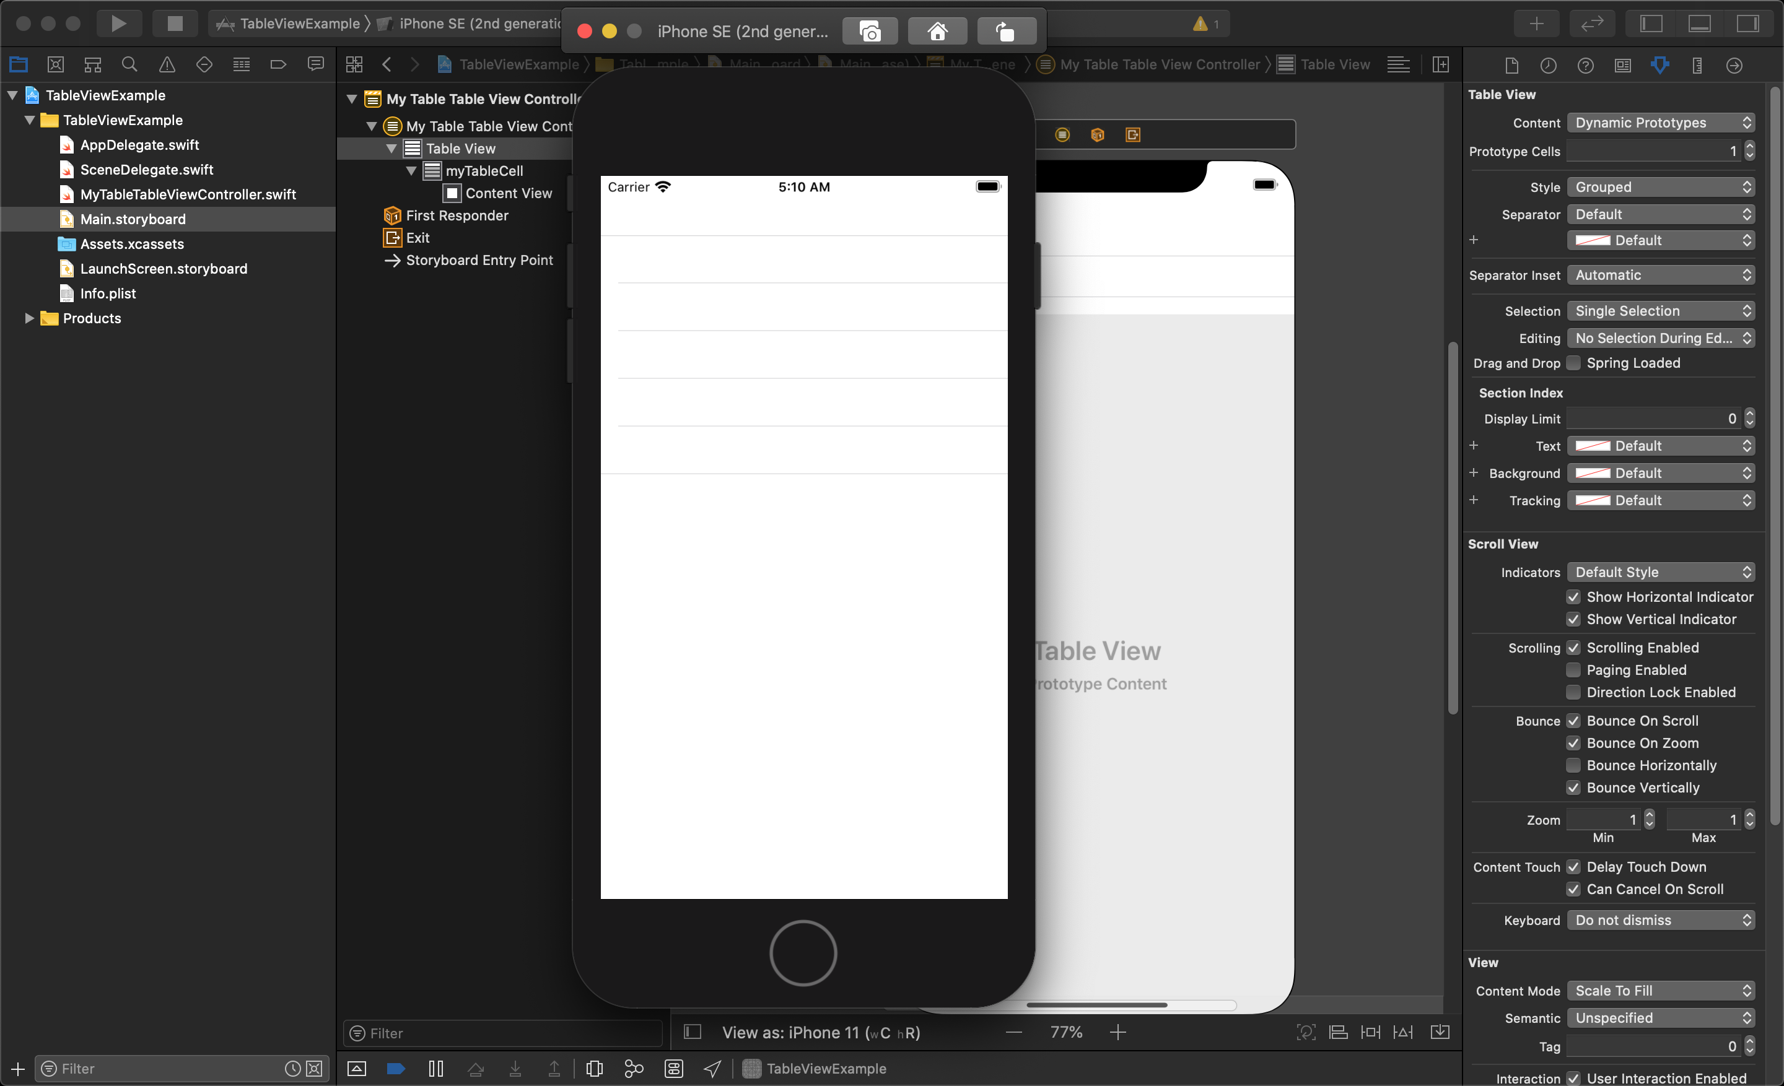The height and width of the screenshot is (1086, 1784).
Task: Disable Scrolling Enabled
Action: [1573, 648]
